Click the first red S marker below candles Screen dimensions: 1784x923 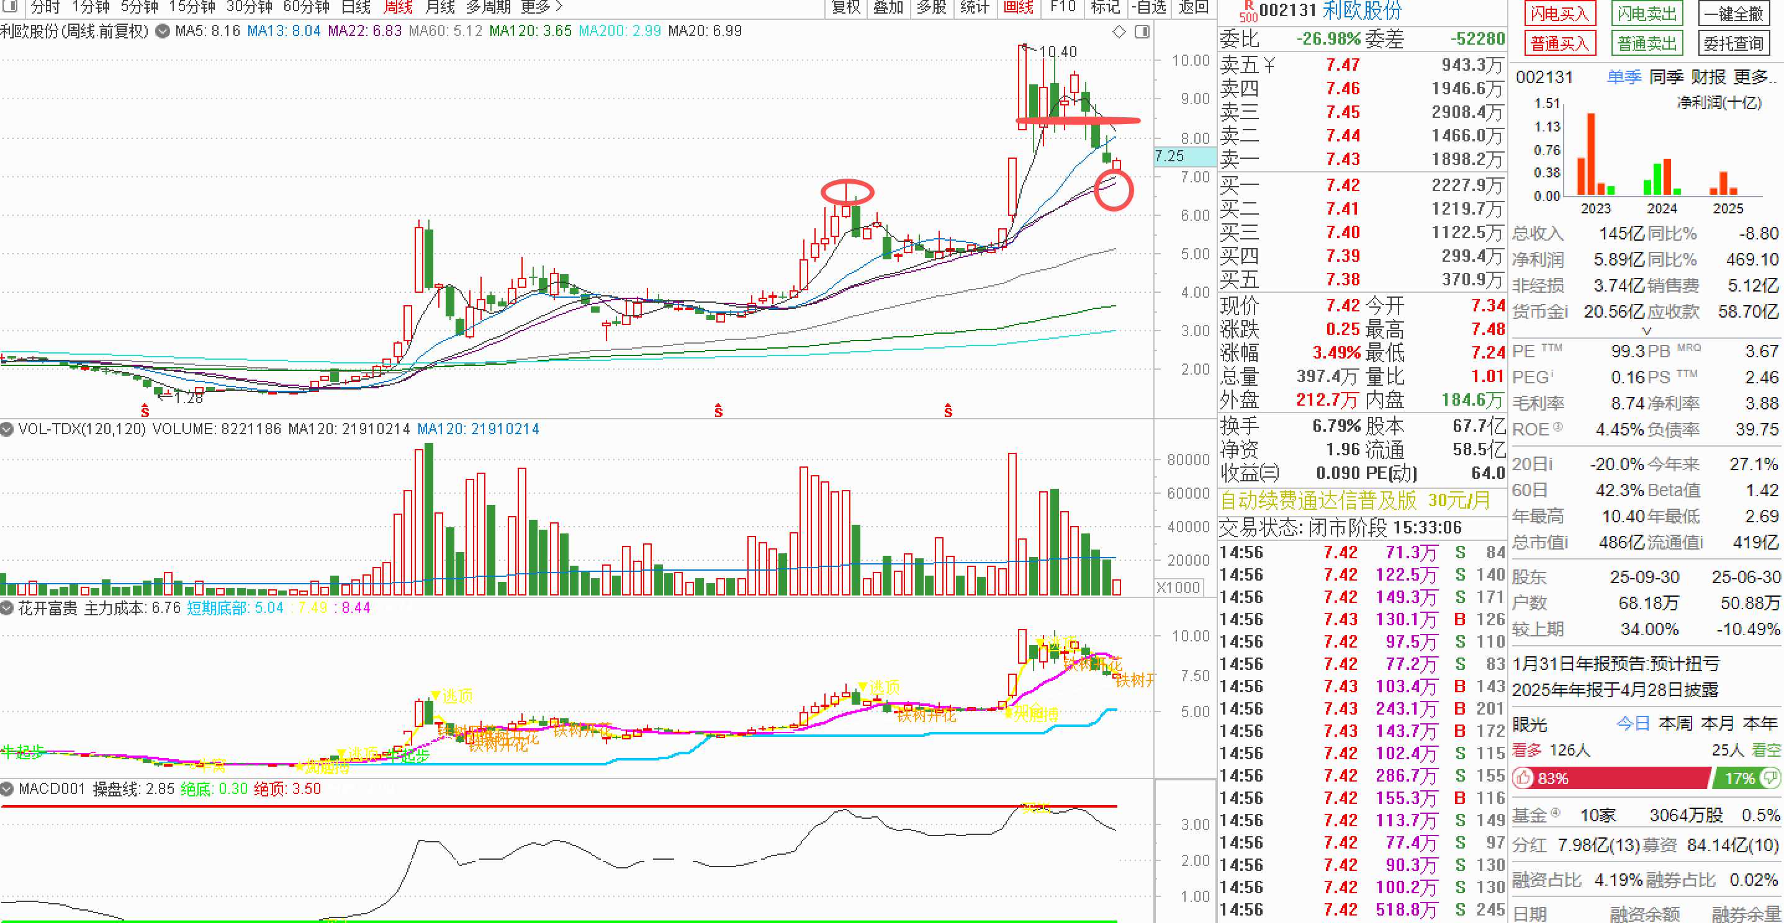click(x=145, y=410)
